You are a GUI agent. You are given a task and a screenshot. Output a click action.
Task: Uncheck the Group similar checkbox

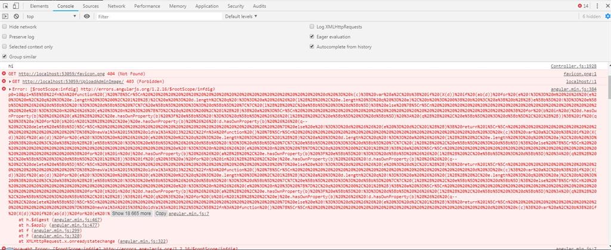coord(4,57)
